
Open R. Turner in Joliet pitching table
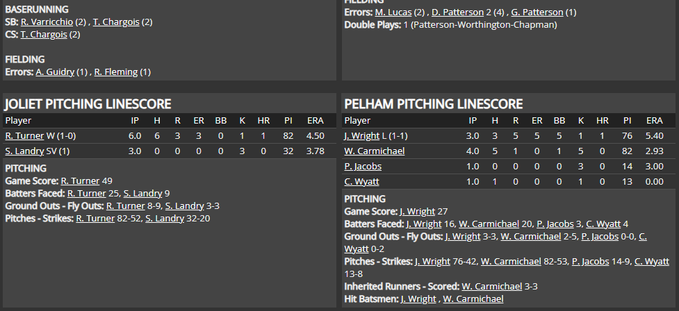(x=24, y=135)
